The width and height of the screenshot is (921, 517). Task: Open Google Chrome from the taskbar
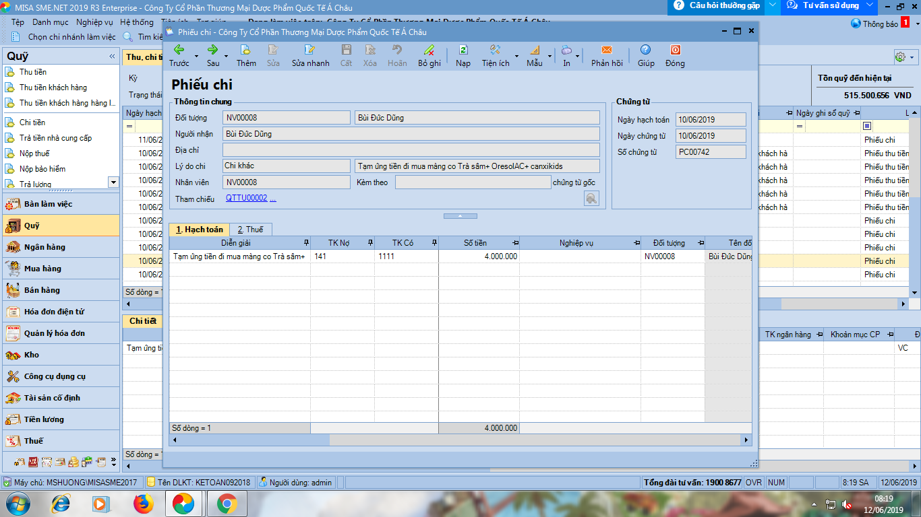pos(227,503)
